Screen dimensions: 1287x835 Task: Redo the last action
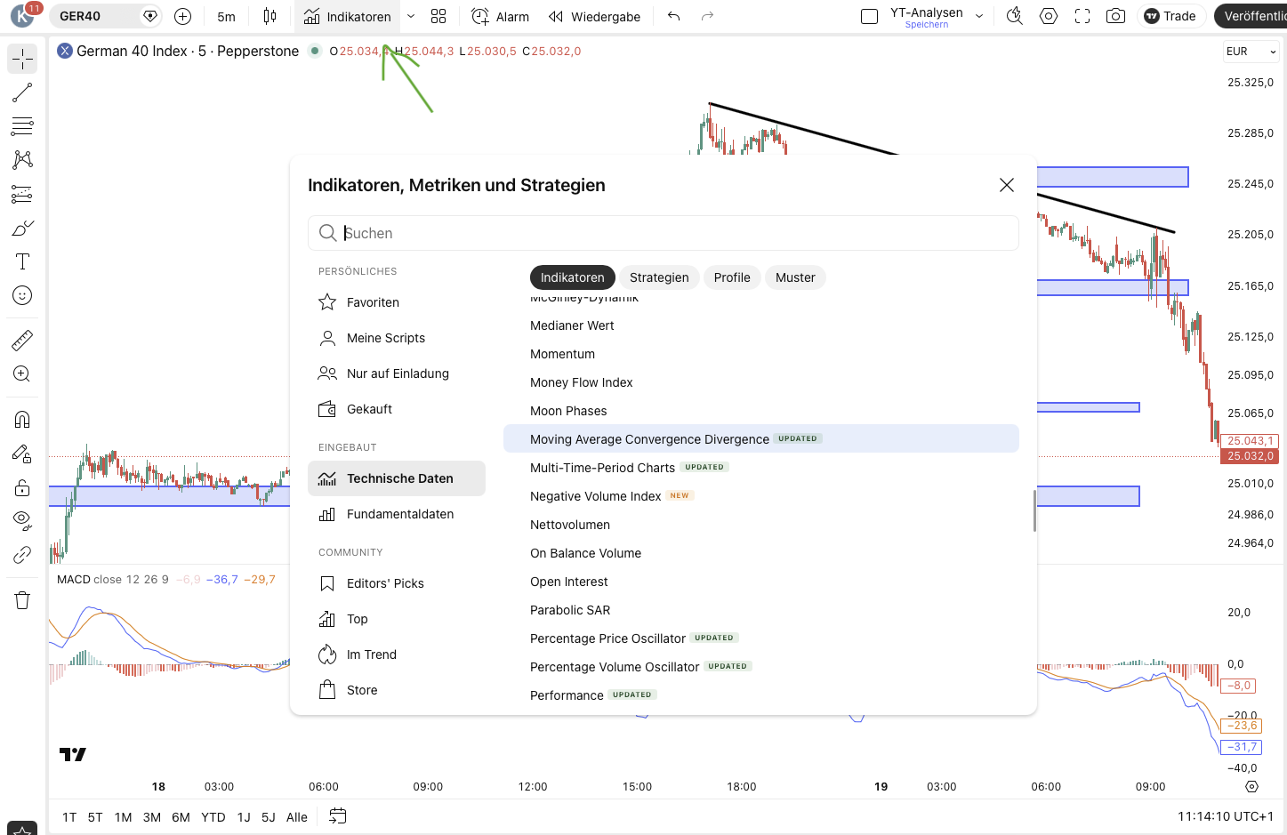click(707, 16)
